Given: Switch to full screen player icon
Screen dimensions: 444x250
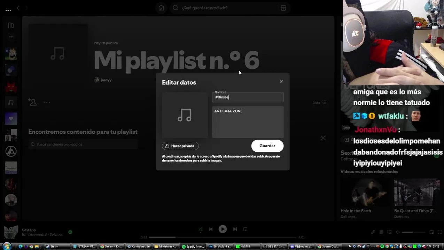Looking at the screenshot, I should [439, 232].
